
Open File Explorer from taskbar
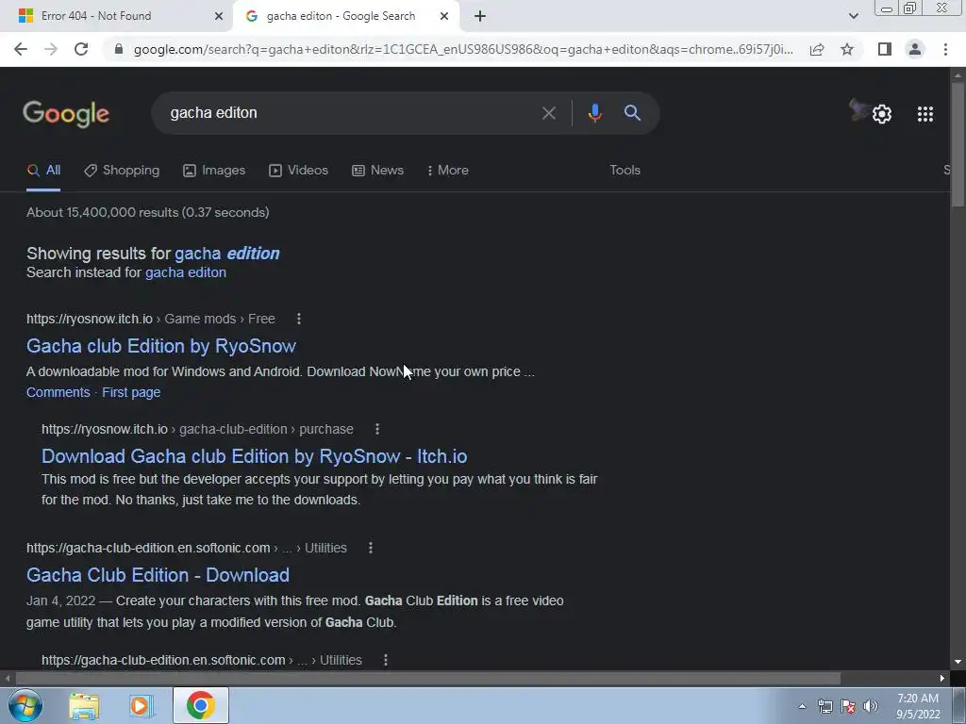point(84,706)
